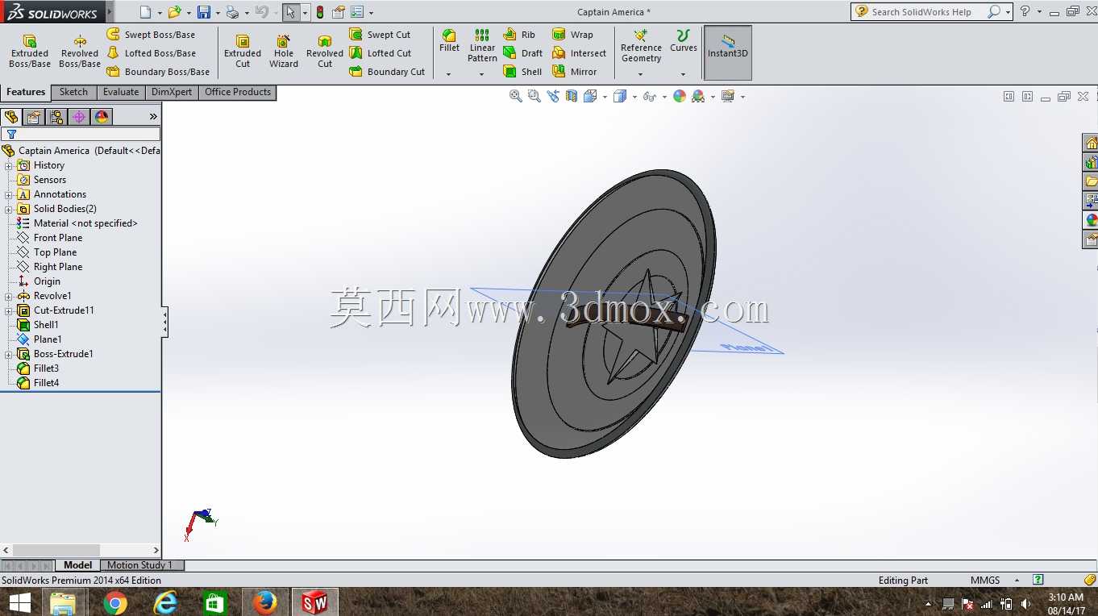Image resolution: width=1098 pixels, height=616 pixels.
Task: Select the Revolved Boss/Base tool
Action: pos(80,52)
